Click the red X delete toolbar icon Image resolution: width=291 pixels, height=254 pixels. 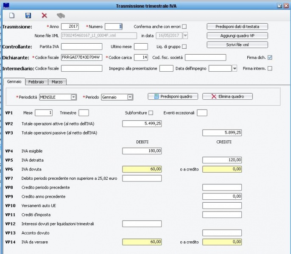[44, 15]
